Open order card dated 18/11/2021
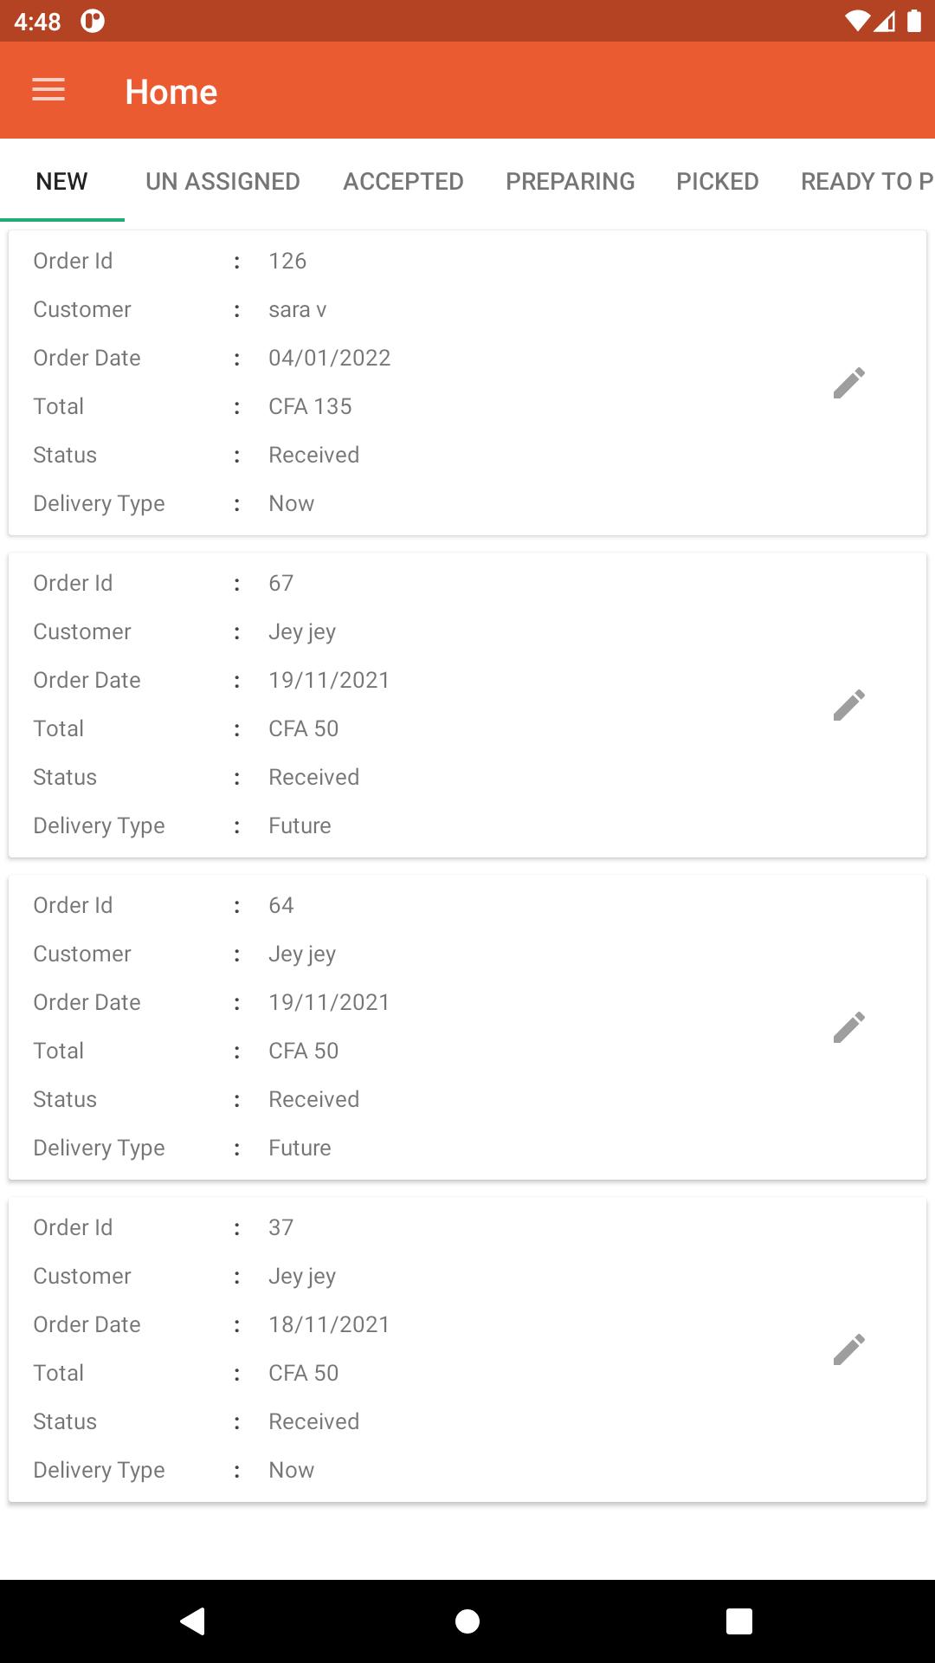Image resolution: width=935 pixels, height=1663 pixels. [467, 1349]
